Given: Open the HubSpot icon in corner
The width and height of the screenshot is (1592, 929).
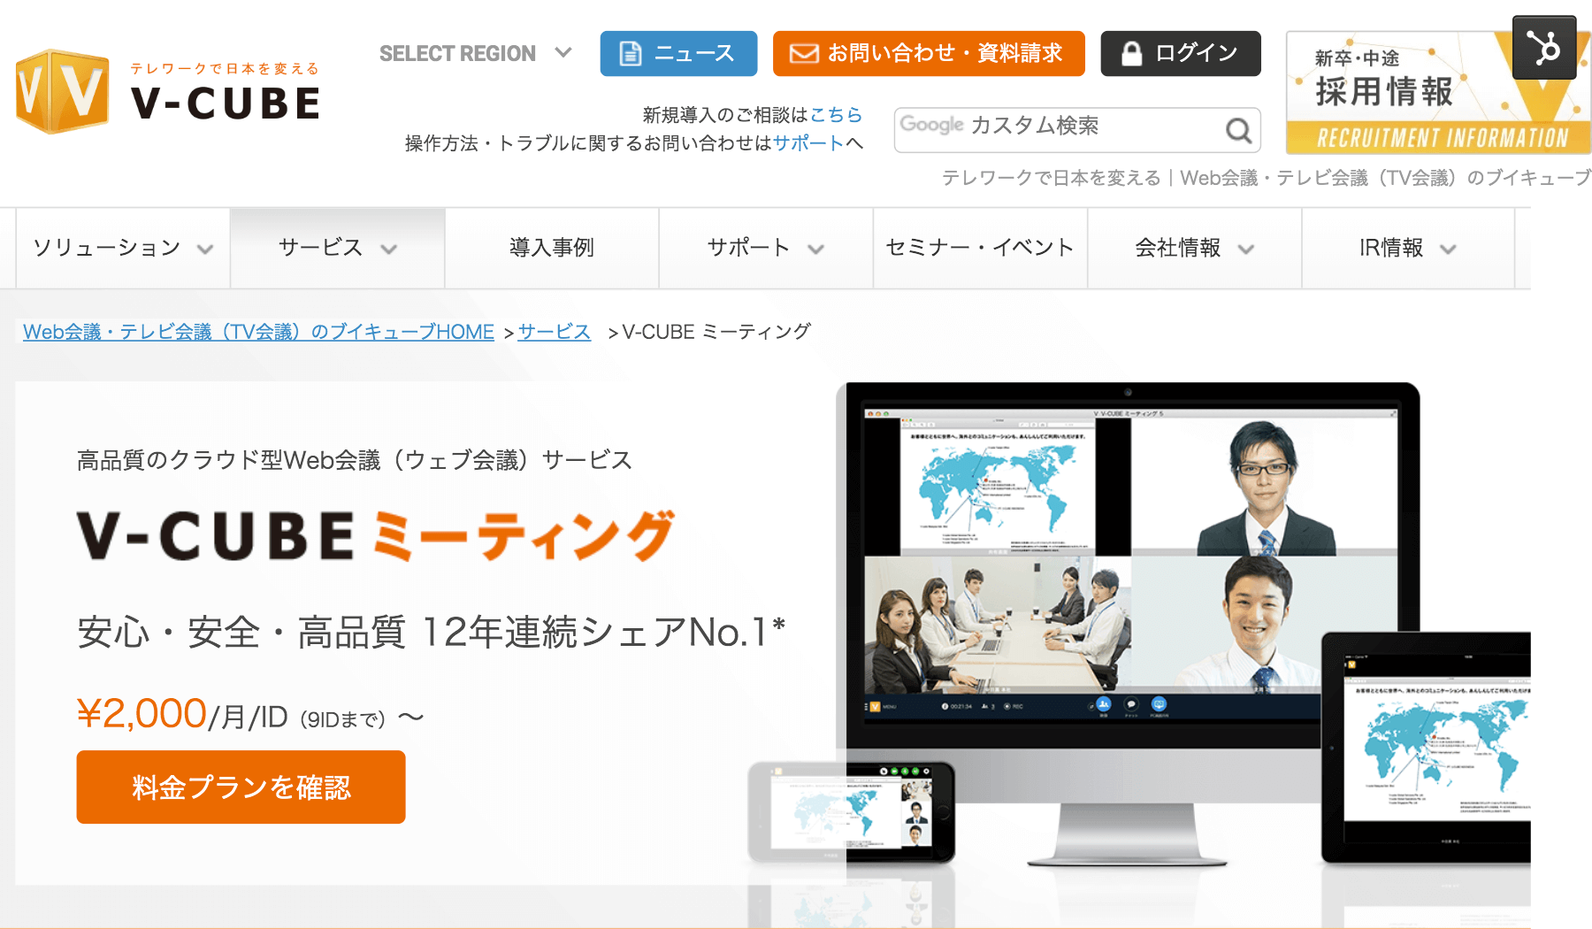Looking at the screenshot, I should (x=1544, y=48).
